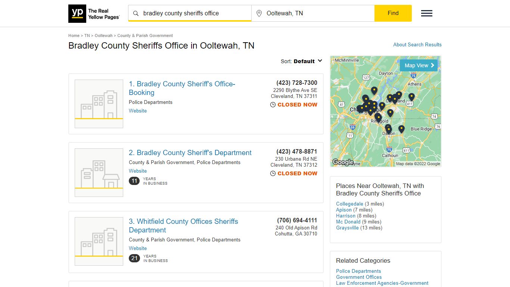Click phone number (423) 478-8871
This screenshot has height=287, width=510.
297,152
